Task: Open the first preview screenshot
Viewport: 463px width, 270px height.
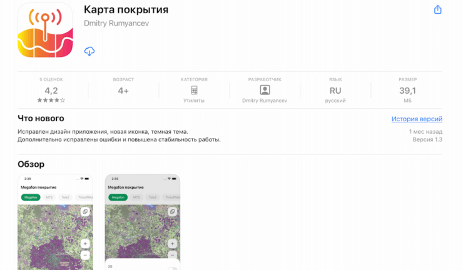Action: tap(55, 222)
